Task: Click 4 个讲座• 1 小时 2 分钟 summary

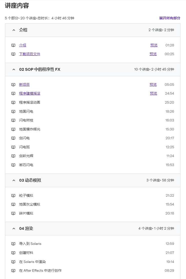Action: [156, 229]
